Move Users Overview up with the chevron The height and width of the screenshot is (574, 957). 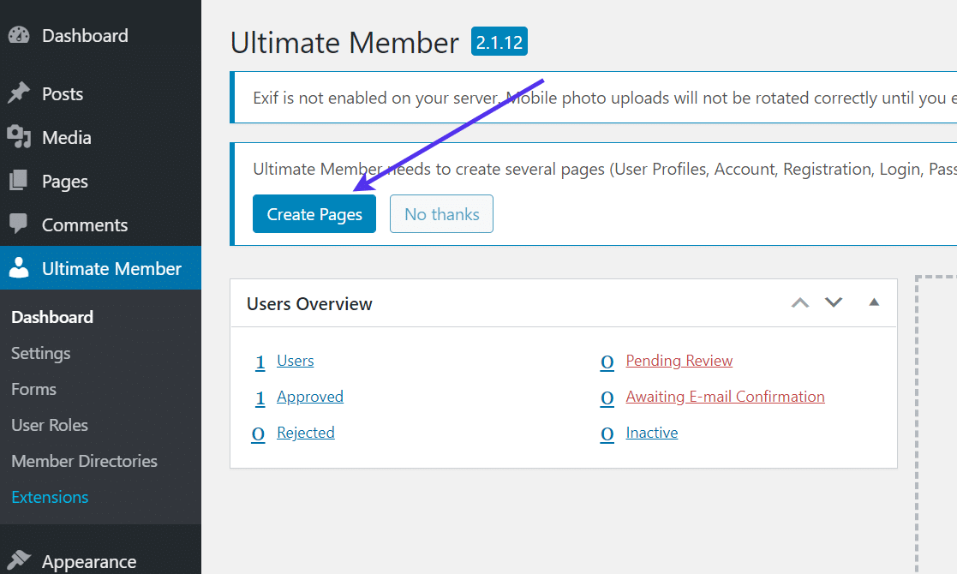click(799, 302)
